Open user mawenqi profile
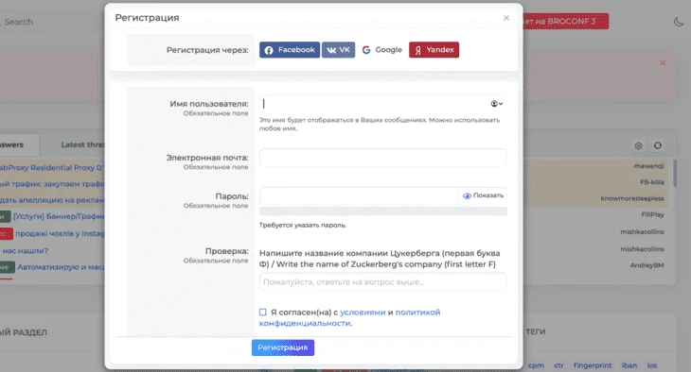The height and width of the screenshot is (372, 691). click(x=648, y=166)
